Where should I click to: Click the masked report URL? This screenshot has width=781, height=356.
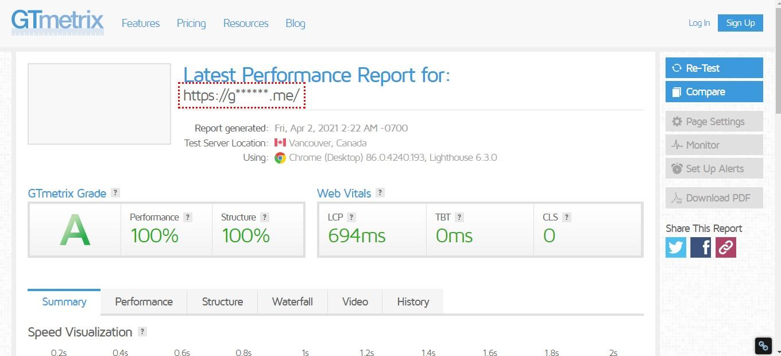click(x=242, y=96)
